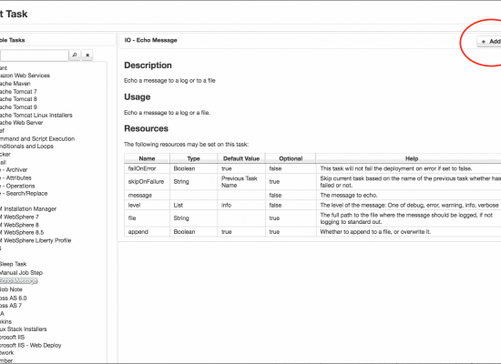This screenshot has height=364, width=501.
Task: Click the Type column header
Action: (x=194, y=158)
